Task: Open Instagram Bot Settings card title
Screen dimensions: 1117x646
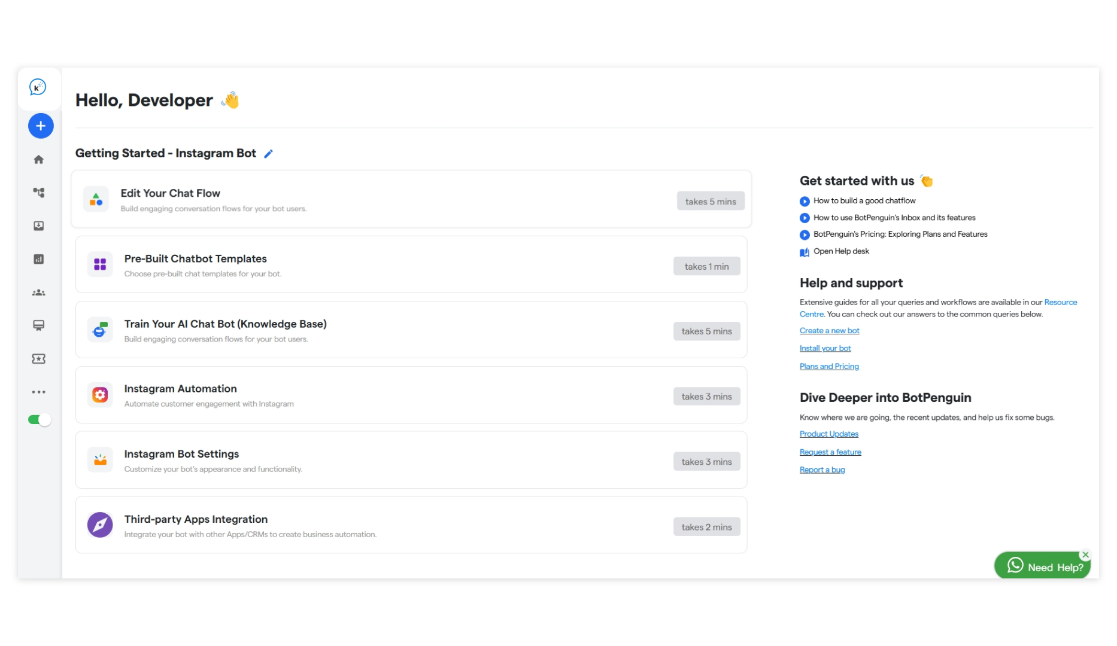Action: click(x=181, y=454)
